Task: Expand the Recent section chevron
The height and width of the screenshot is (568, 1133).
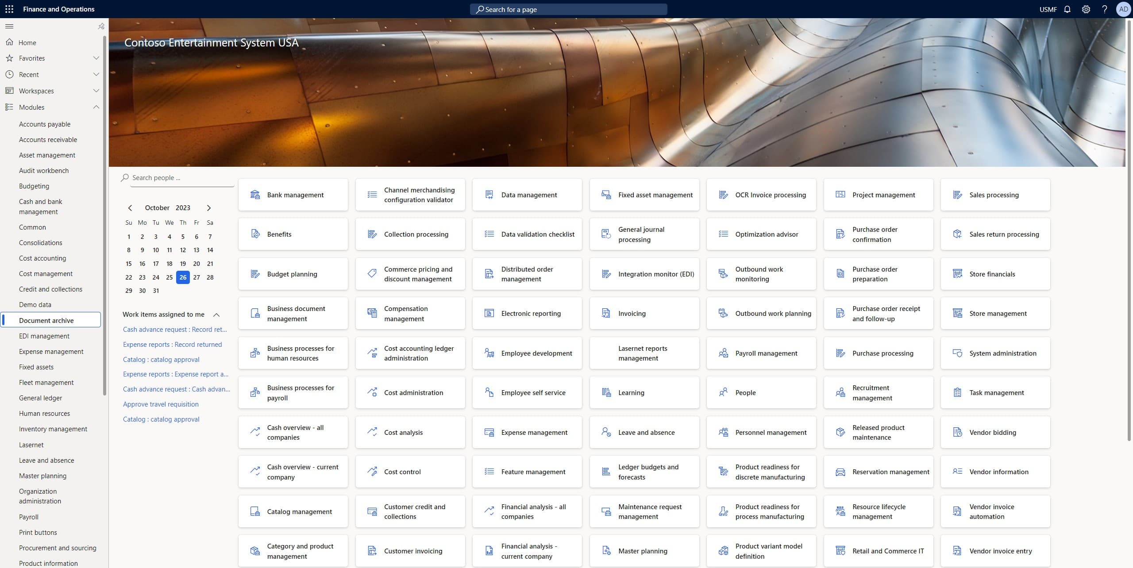Action: click(x=96, y=74)
